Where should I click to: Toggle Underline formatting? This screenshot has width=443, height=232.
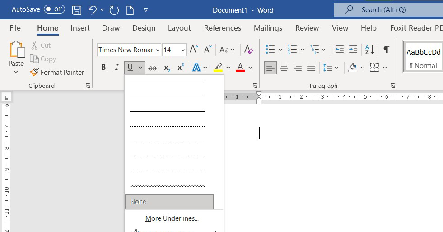tap(130, 68)
